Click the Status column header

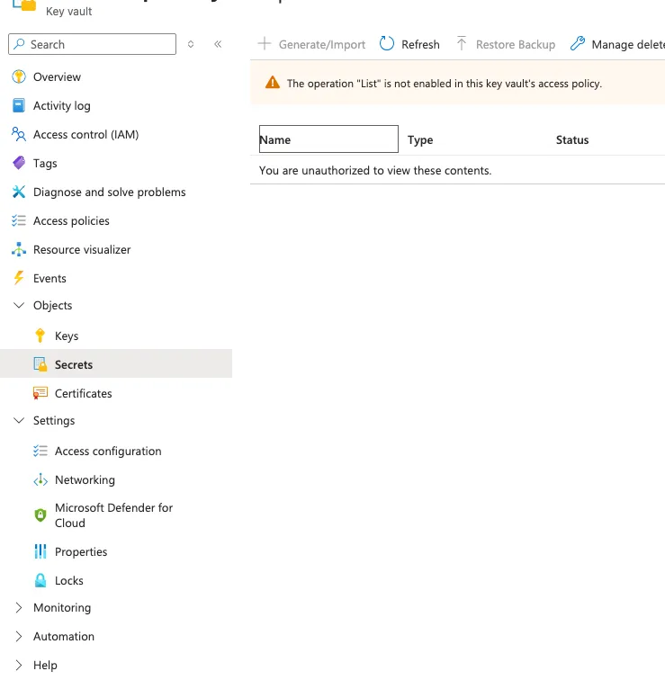572,139
